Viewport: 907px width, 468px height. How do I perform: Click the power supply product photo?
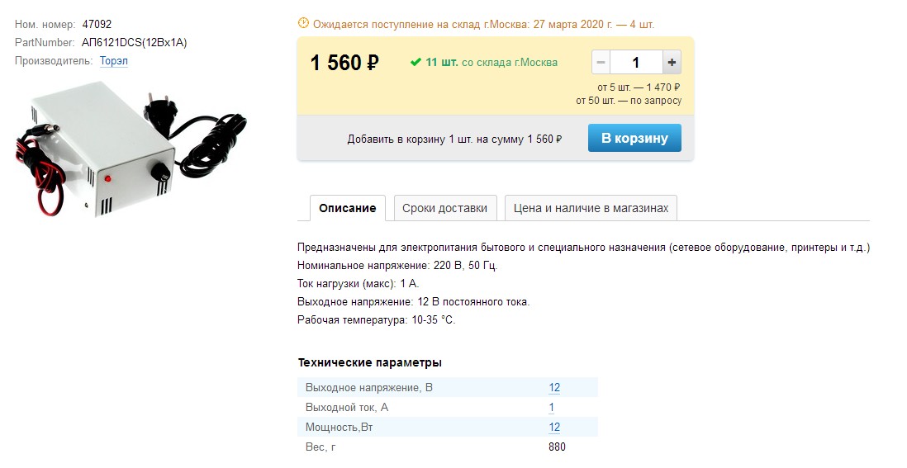131,149
